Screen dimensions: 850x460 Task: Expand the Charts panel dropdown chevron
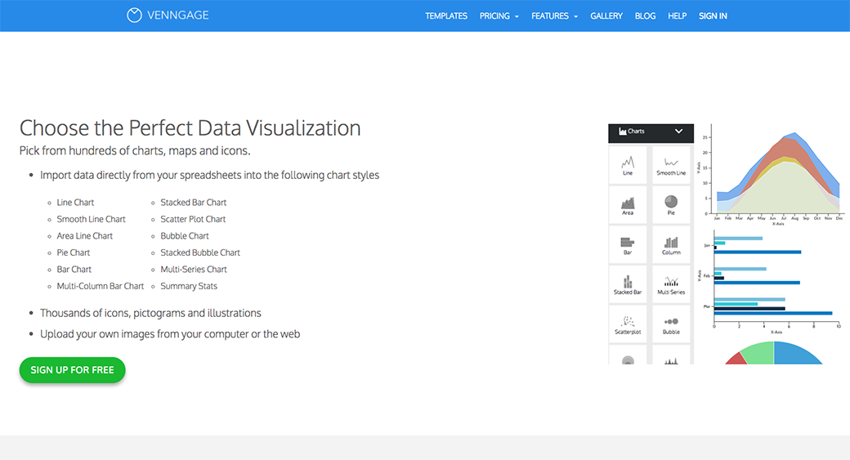tap(678, 132)
